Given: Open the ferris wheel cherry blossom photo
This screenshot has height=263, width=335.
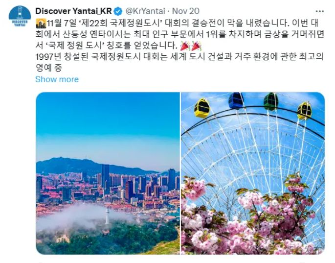Looking at the screenshot, I should (253, 173).
